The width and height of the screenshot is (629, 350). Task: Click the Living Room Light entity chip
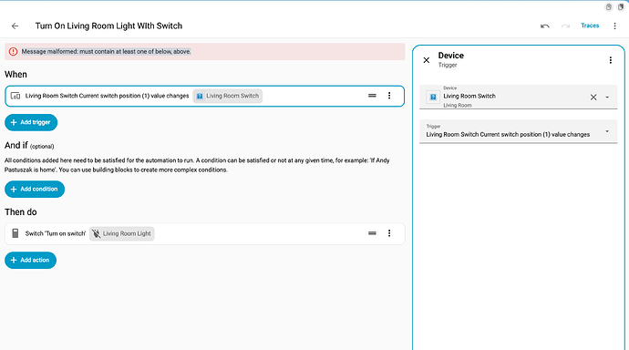coord(122,233)
